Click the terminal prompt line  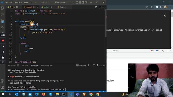[x=37, y=89]
